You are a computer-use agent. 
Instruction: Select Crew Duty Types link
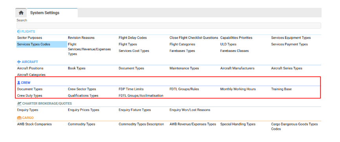coord(30,96)
